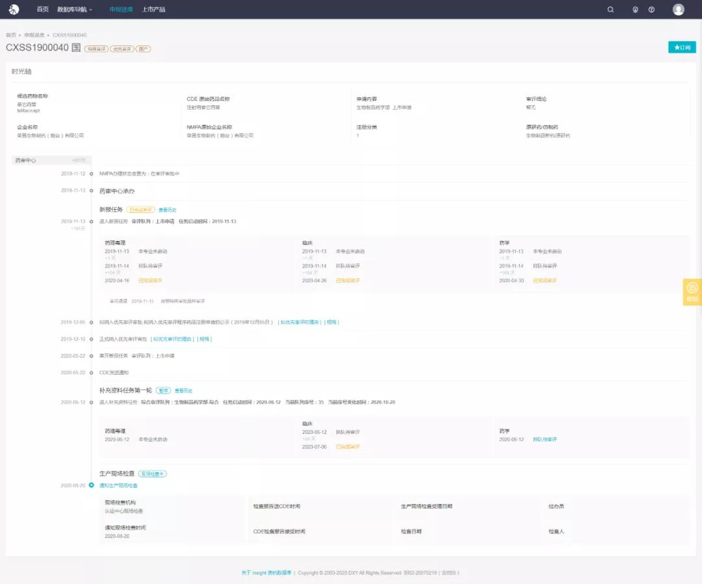702x584 pixels.
Task: Click the ★订阅 subscribe button
Action: click(x=681, y=47)
